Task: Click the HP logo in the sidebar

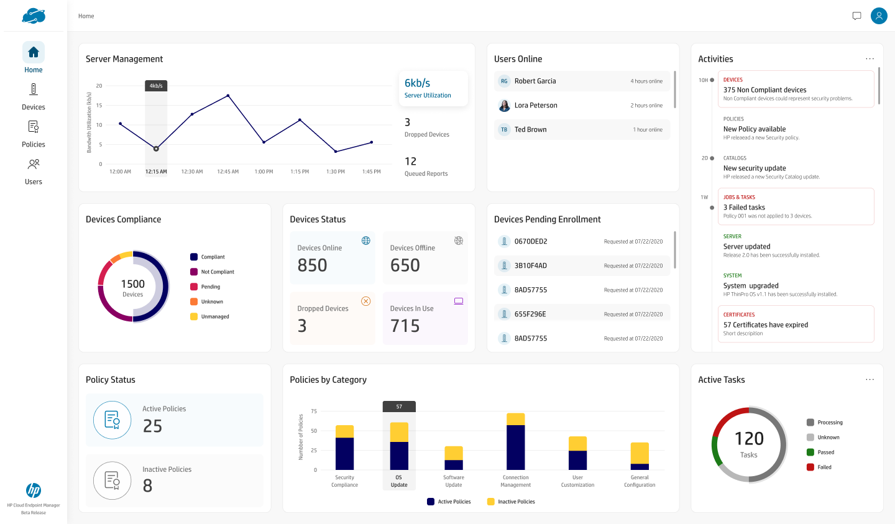Action: coord(34,490)
